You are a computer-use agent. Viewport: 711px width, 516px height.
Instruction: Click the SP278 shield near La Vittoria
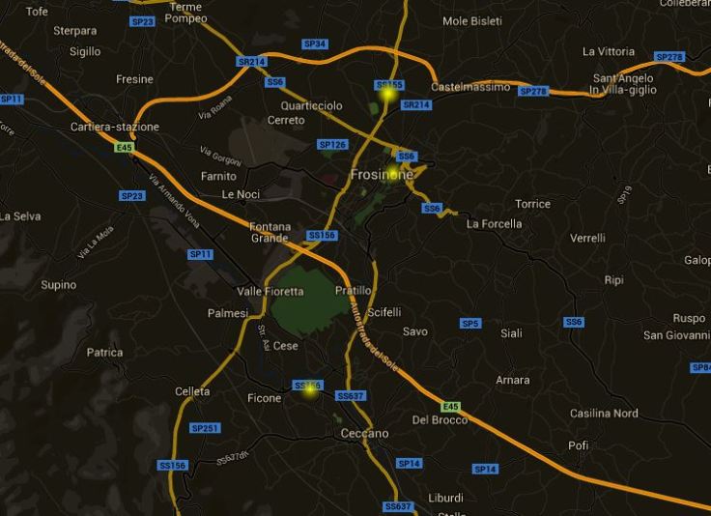[669, 57]
